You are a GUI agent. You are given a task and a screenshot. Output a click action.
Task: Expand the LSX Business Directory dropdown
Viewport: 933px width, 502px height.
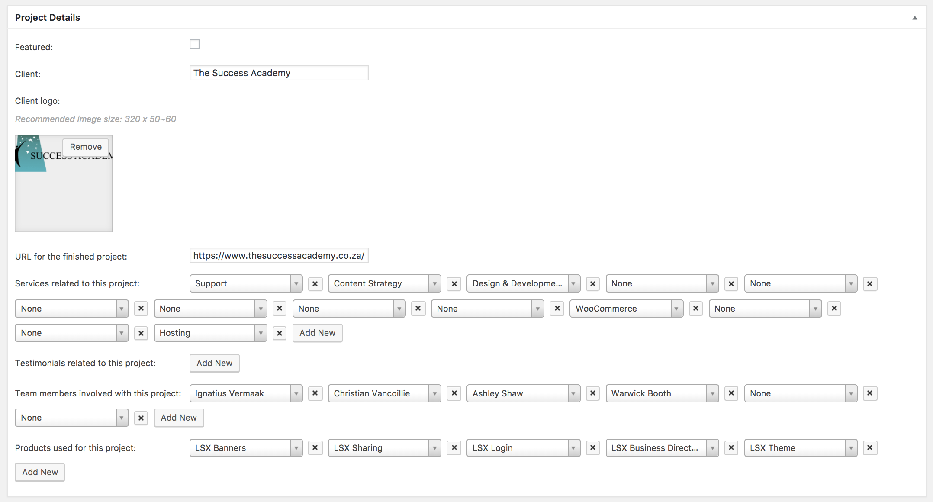pyautogui.click(x=662, y=448)
